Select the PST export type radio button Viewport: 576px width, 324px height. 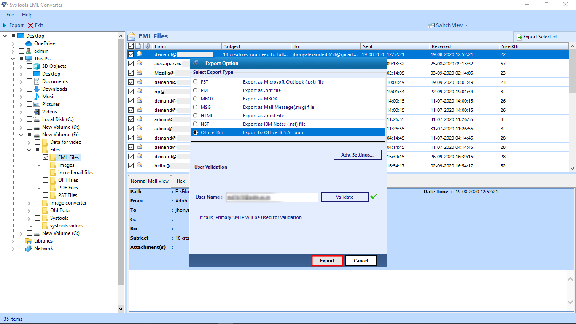pos(195,82)
